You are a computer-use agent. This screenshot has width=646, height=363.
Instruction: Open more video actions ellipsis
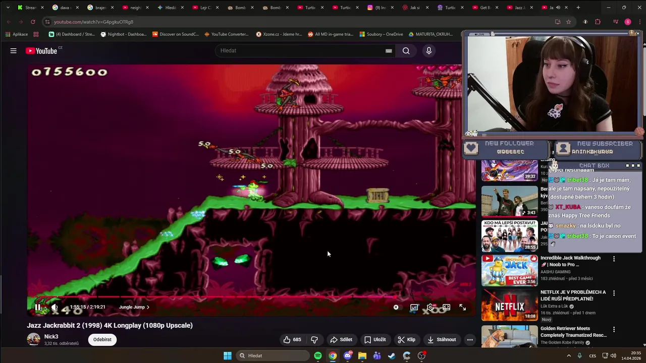(x=470, y=339)
